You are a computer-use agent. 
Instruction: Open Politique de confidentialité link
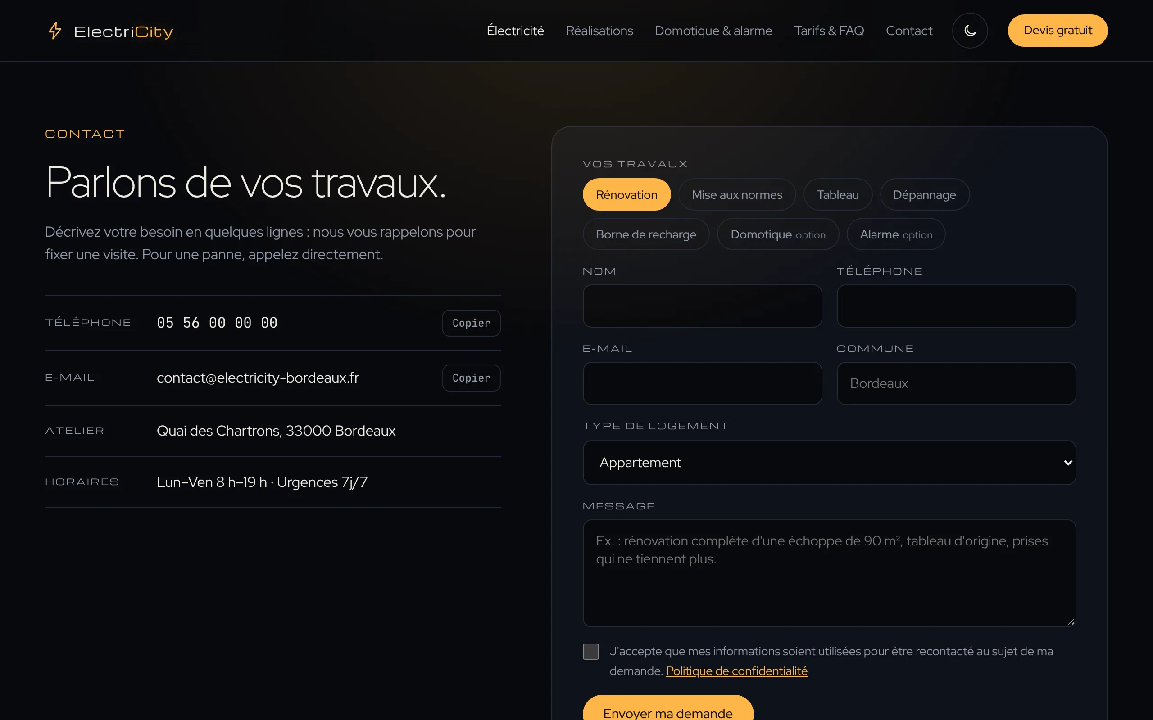(736, 671)
